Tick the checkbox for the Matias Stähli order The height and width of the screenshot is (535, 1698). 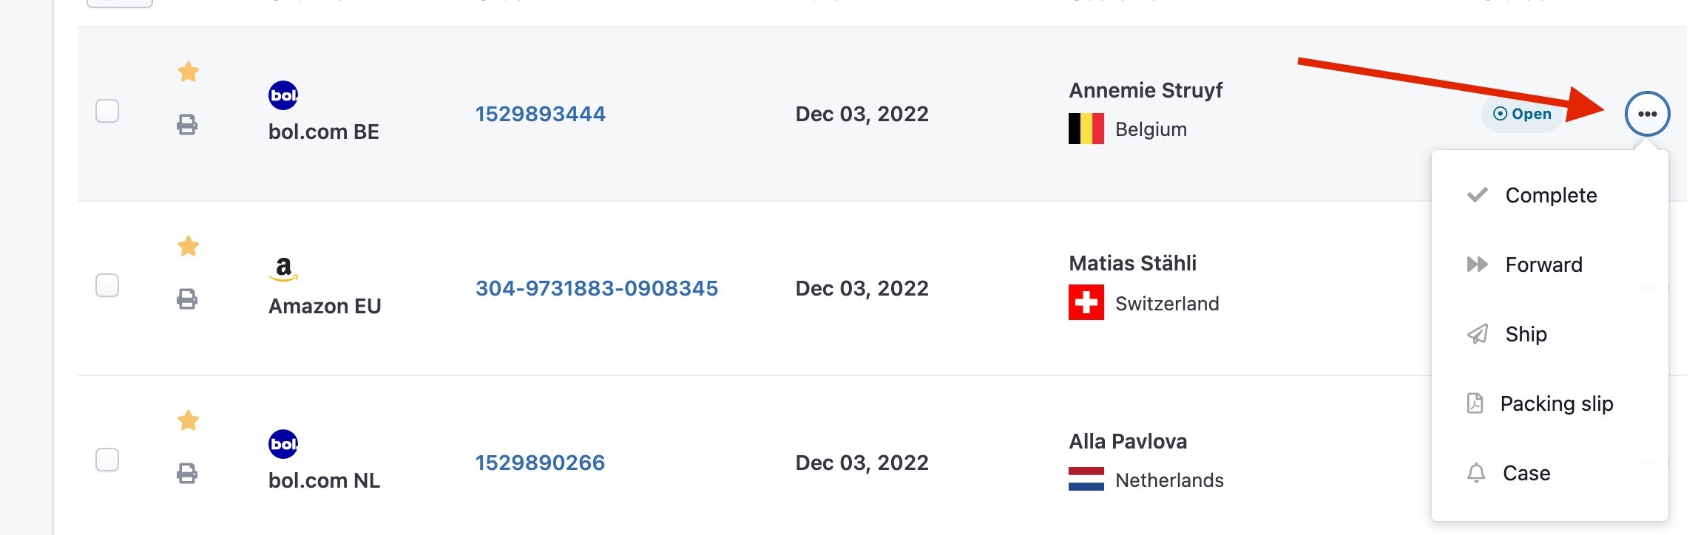[107, 285]
